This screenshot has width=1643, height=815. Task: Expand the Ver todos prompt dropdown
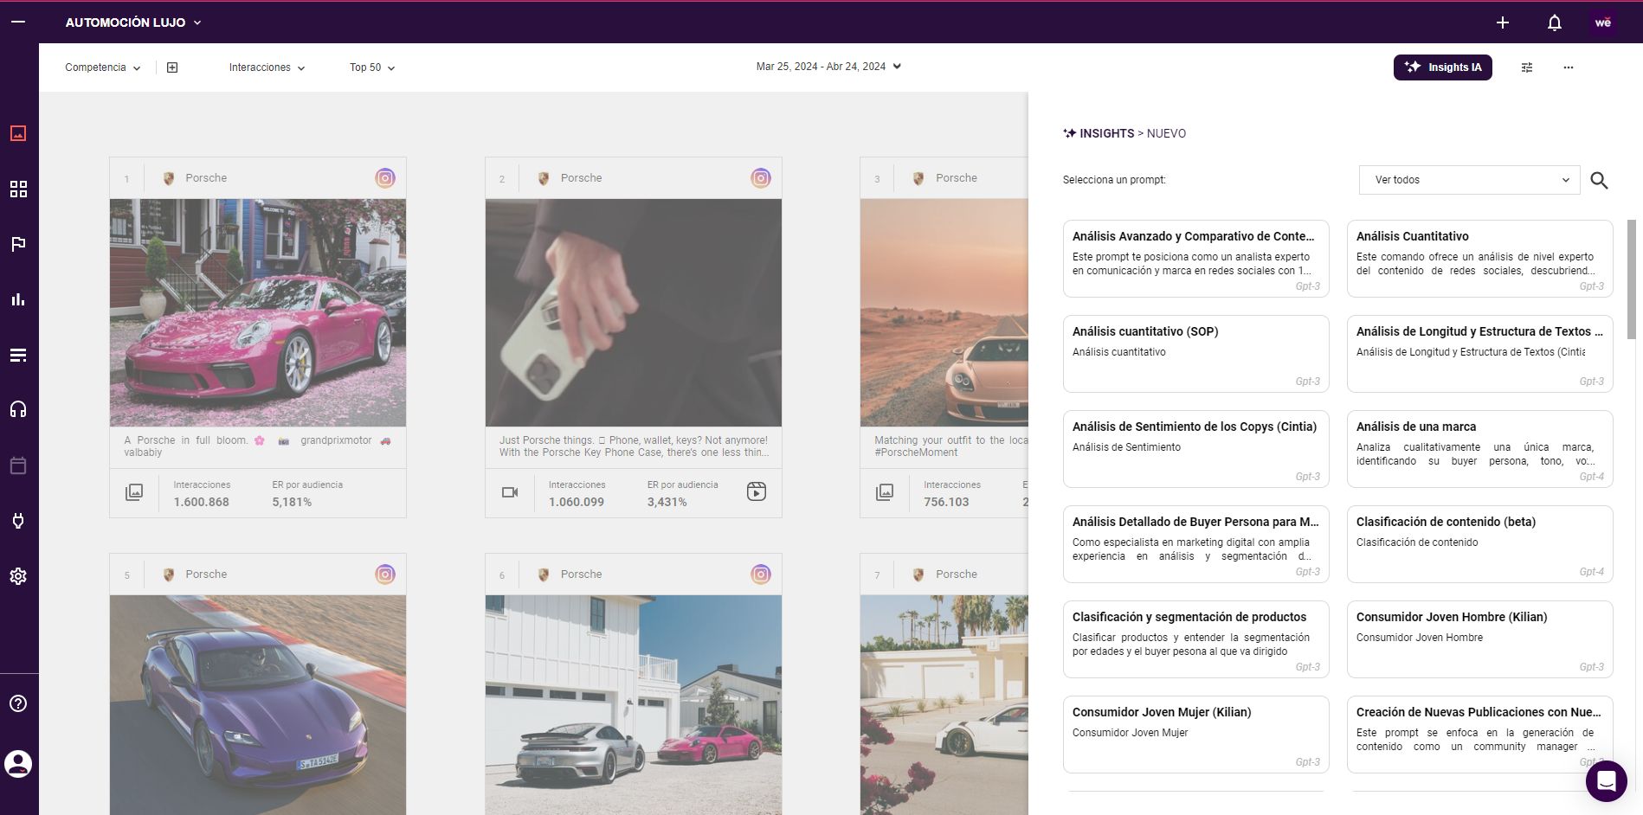pos(1468,180)
